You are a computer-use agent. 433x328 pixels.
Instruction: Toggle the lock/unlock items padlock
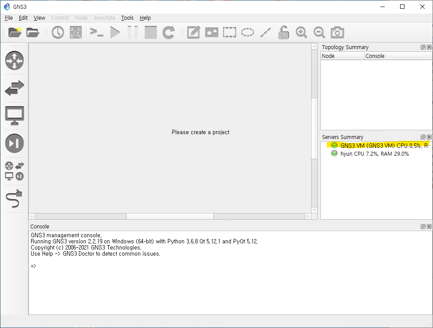pyautogui.click(x=283, y=32)
